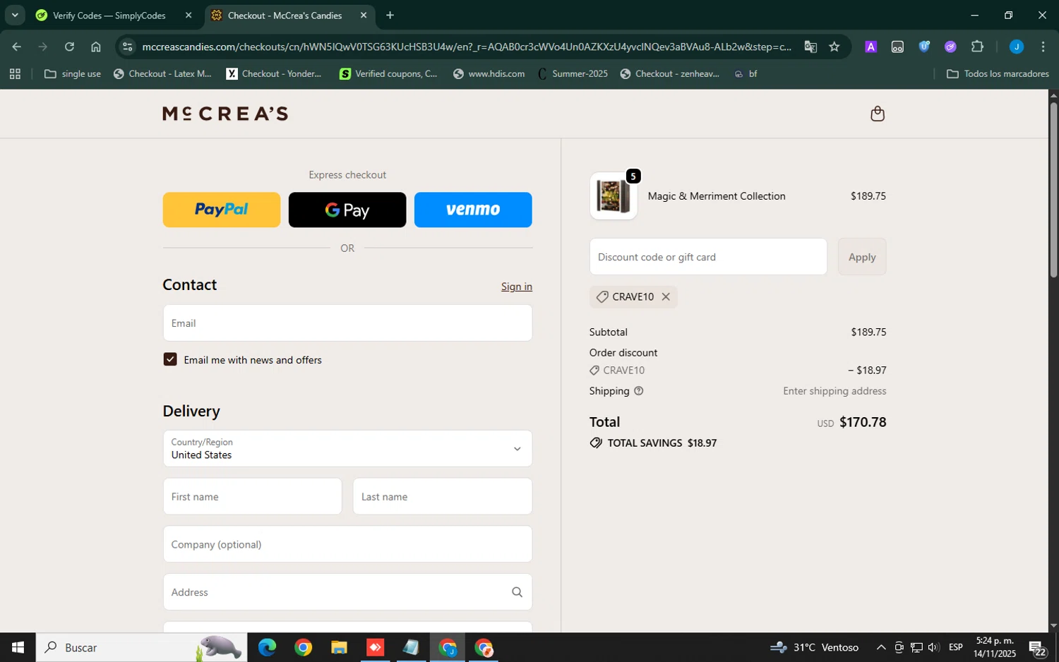Open the Chrome profile avatar
This screenshot has height=662, width=1059.
(x=1017, y=47)
